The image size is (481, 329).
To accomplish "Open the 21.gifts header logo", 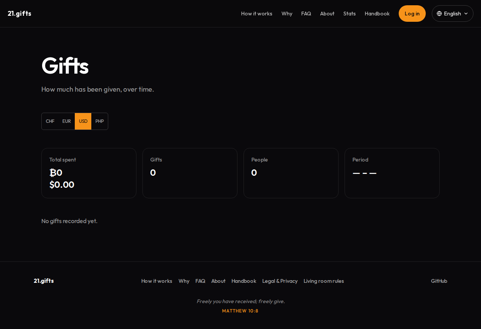I will point(20,14).
